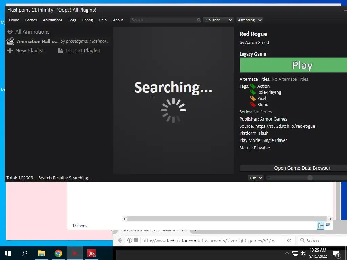This screenshot has height=260, width=347.
Task: Open the Windows Start menu
Action: (x=8, y=253)
